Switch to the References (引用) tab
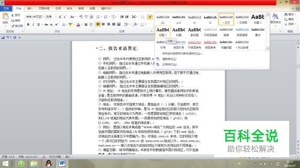Screen dimensions: 300x168 point(58,8)
